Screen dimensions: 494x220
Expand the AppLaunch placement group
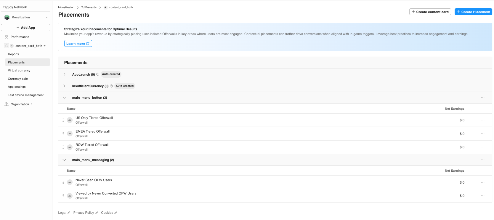coord(64,74)
